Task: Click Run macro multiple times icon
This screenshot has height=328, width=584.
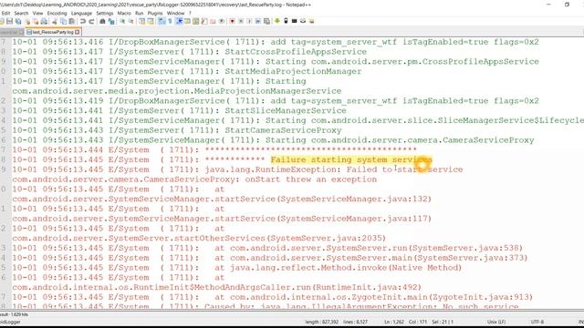Action: 257,21
